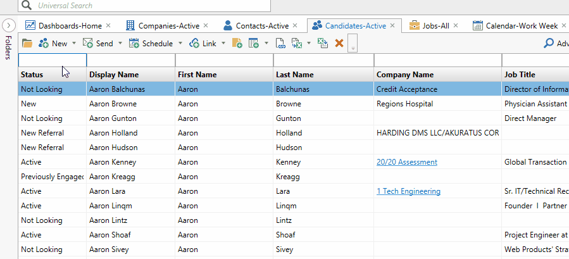Open the New button dropdown arrow
The width and height of the screenshot is (569, 259).
click(74, 43)
